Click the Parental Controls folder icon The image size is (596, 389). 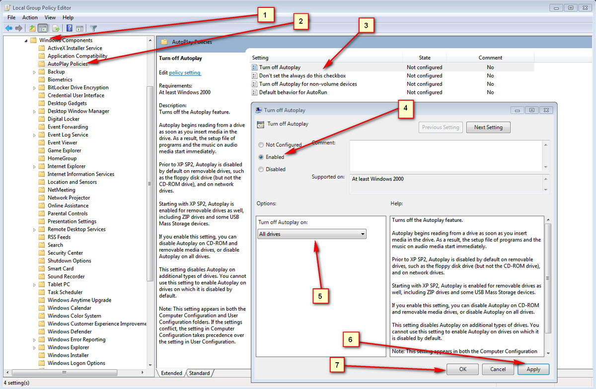pos(42,213)
